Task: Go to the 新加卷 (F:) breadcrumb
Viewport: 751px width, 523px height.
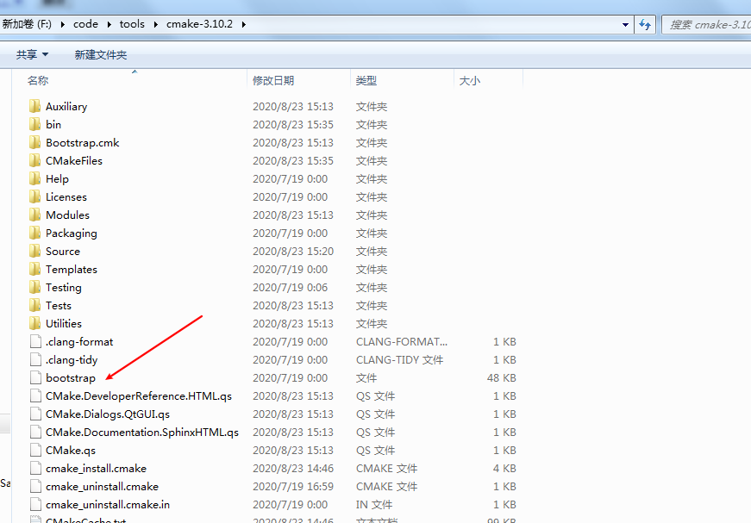Action: point(27,24)
